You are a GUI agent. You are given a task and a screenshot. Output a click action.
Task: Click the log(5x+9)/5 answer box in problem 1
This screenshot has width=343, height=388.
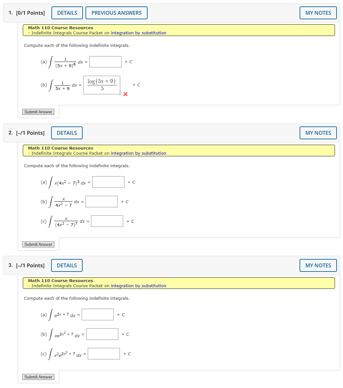click(x=102, y=85)
